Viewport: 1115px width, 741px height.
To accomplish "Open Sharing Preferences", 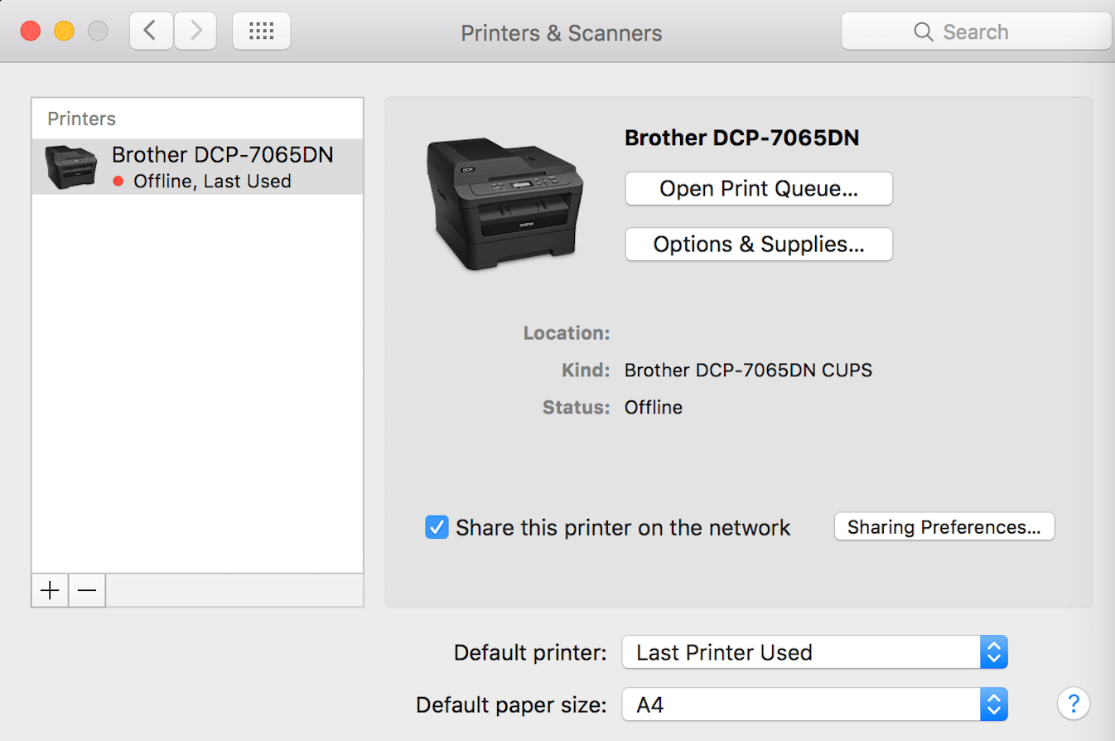I will click(x=944, y=526).
